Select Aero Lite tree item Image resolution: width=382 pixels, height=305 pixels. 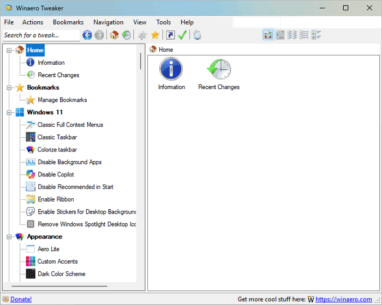pos(49,249)
